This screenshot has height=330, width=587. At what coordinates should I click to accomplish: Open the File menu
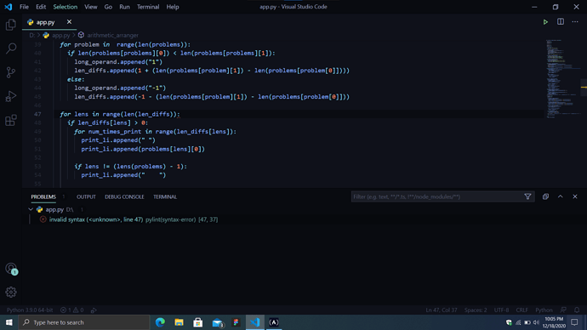pyautogui.click(x=24, y=7)
